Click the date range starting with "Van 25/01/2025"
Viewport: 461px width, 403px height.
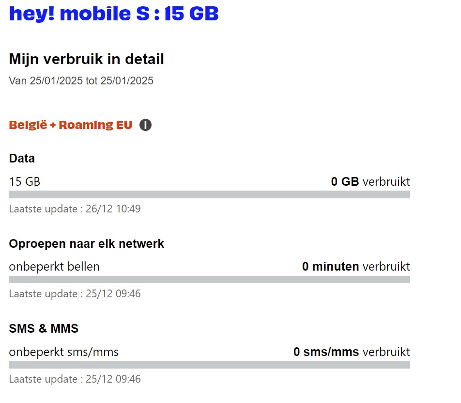pos(81,81)
